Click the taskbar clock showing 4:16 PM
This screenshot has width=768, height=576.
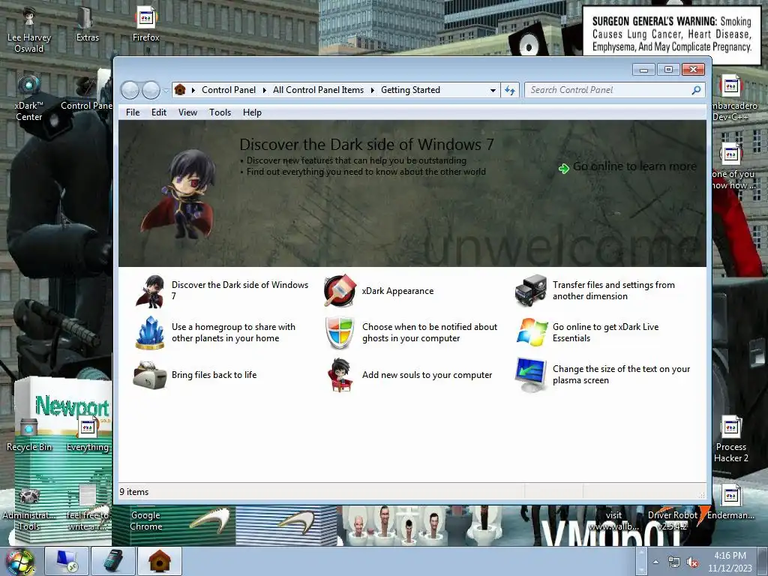[730, 562]
